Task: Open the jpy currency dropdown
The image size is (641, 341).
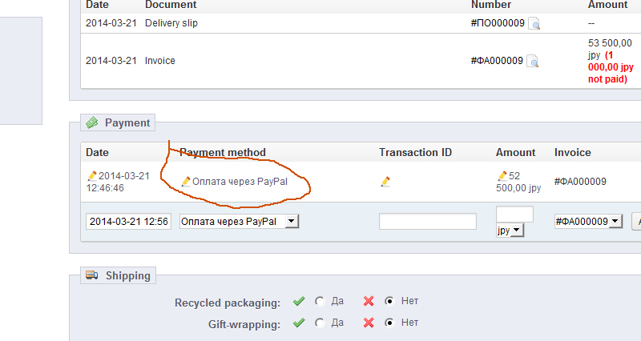Action: (x=517, y=231)
